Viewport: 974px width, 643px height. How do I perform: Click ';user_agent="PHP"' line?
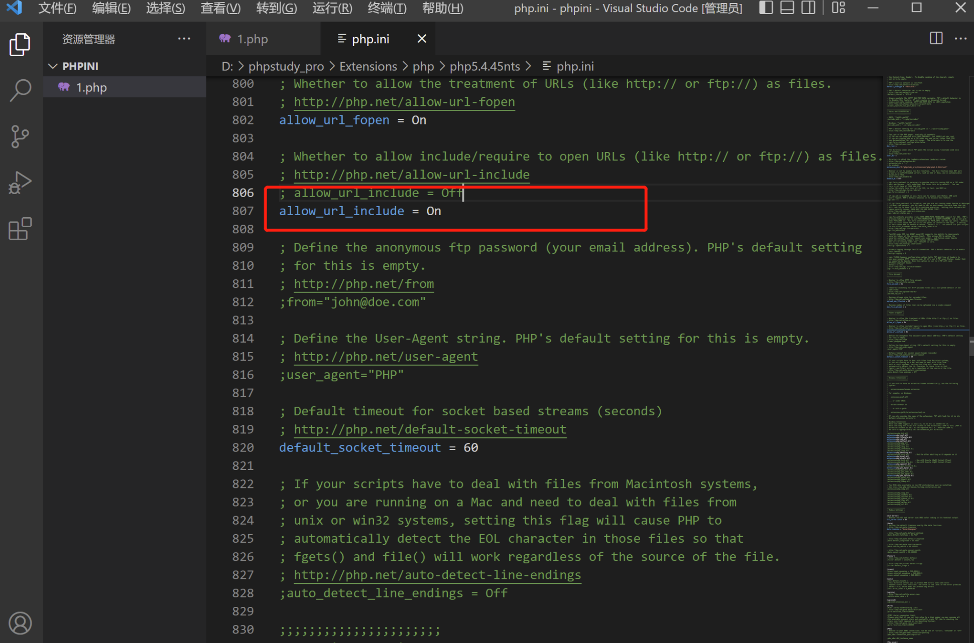[341, 375]
